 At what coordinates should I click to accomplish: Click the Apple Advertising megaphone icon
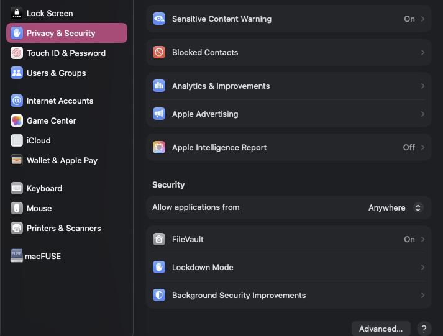tap(159, 114)
